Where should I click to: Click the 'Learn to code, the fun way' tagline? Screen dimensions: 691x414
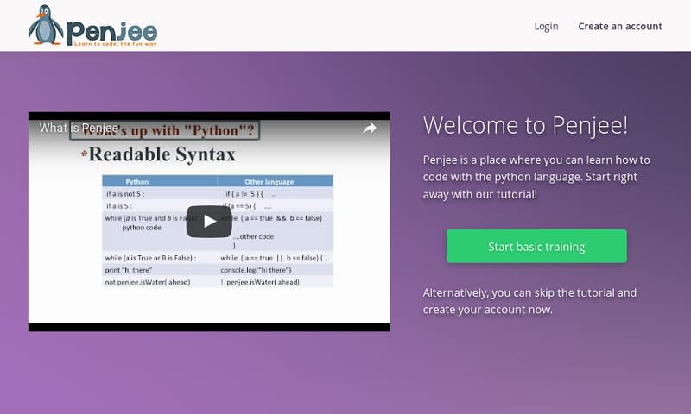(x=116, y=44)
